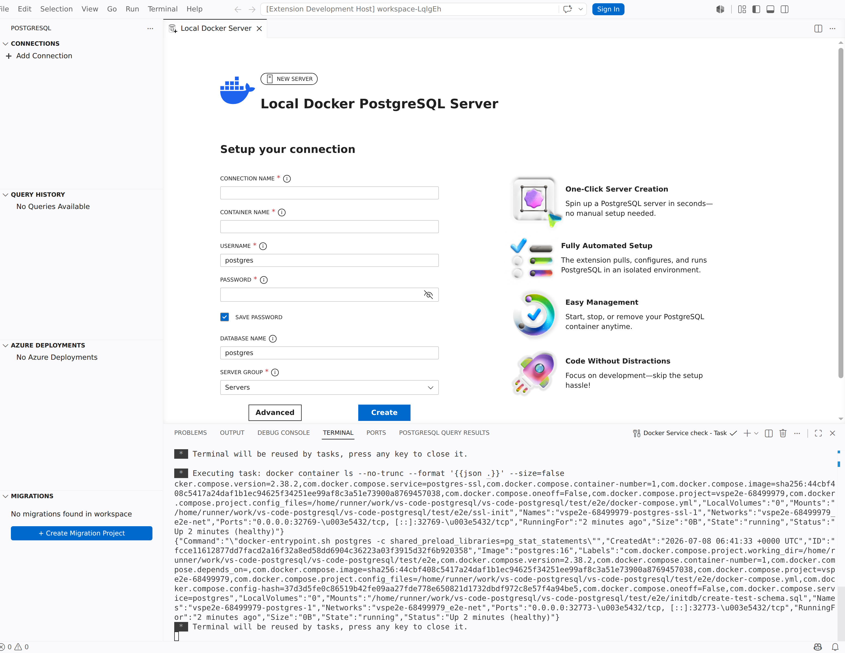Switch to the Output tab

(x=232, y=433)
